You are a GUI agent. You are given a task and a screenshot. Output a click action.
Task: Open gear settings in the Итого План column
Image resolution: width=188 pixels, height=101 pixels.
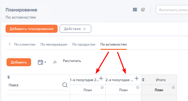tap(173, 87)
